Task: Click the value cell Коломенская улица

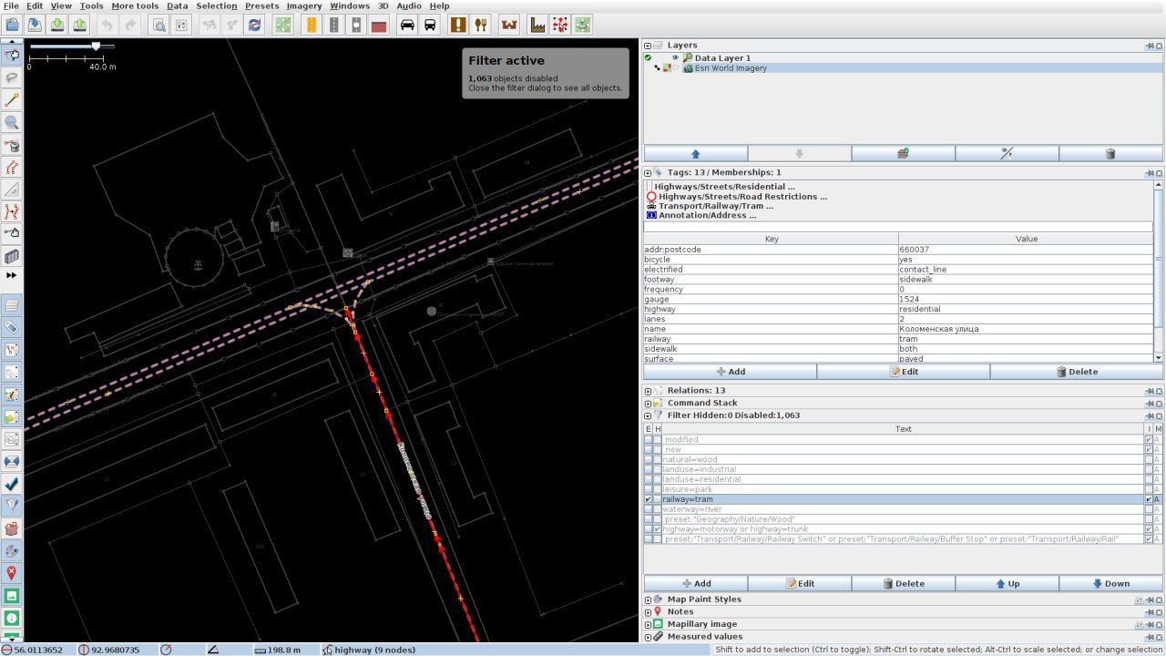Action: 1026,329
